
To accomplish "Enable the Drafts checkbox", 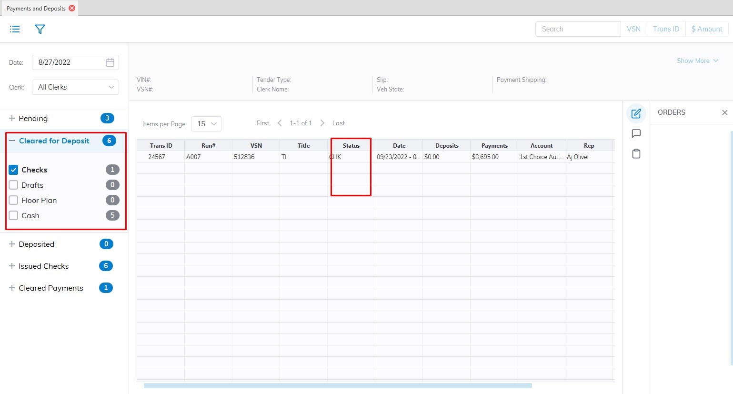I will pos(13,185).
